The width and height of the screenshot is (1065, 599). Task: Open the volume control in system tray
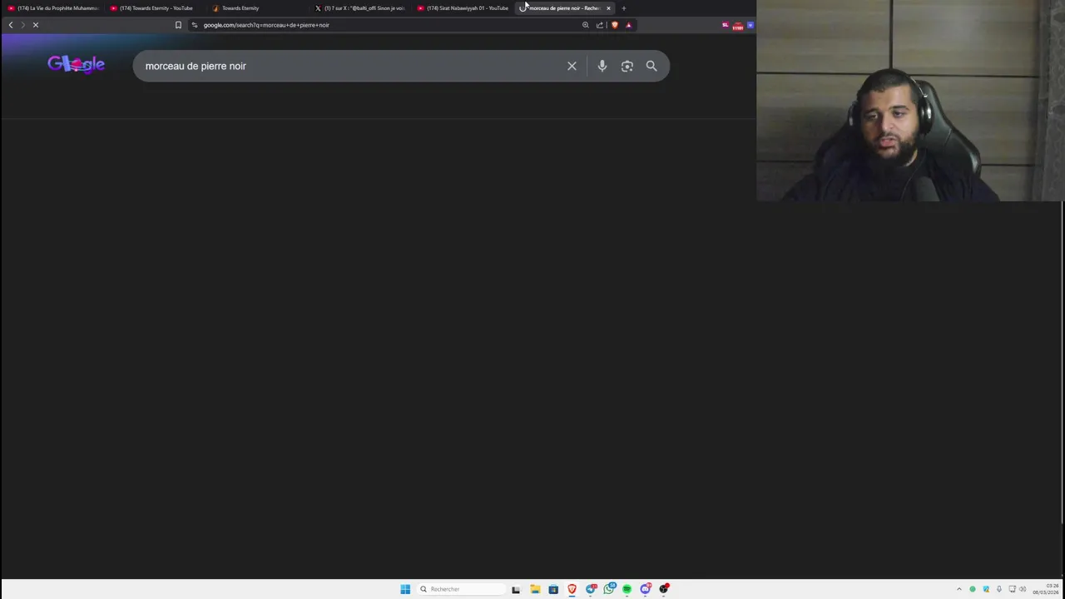click(1023, 589)
